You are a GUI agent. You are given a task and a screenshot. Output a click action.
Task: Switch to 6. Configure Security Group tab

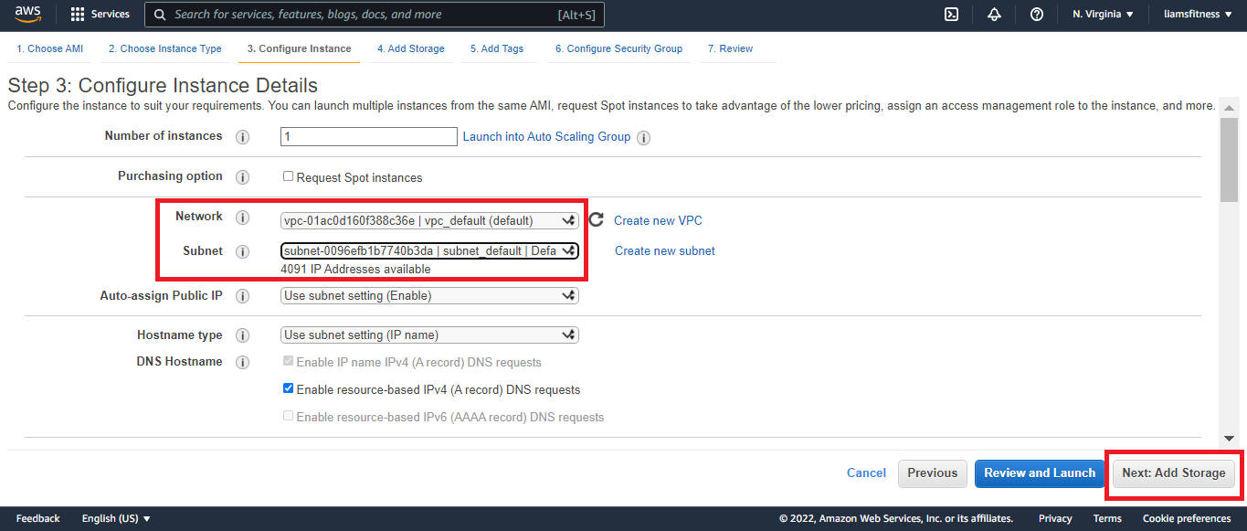[x=618, y=48]
